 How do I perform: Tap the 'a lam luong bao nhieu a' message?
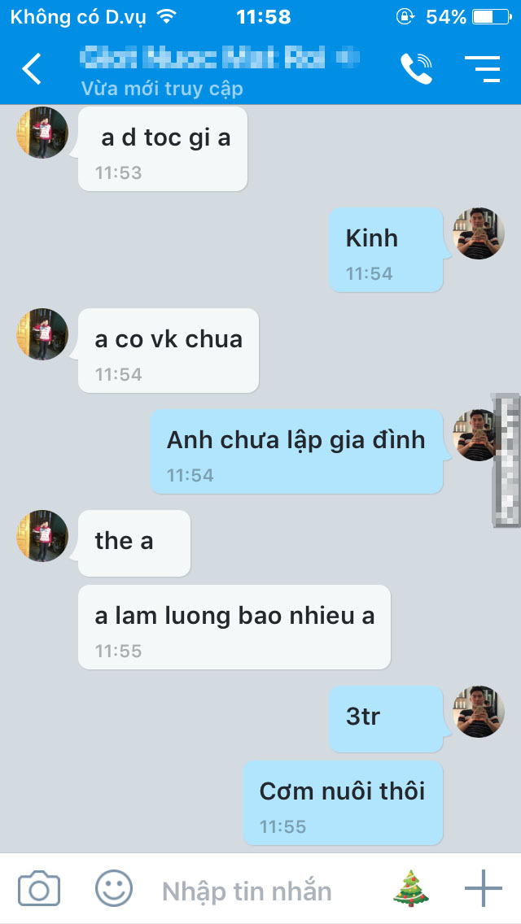point(234,627)
